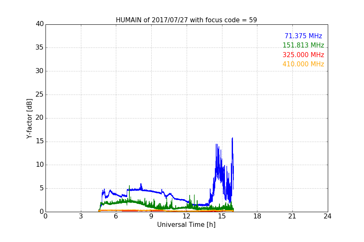Click x-axis tick value 3
The image size is (364, 242).
[x=81, y=216]
